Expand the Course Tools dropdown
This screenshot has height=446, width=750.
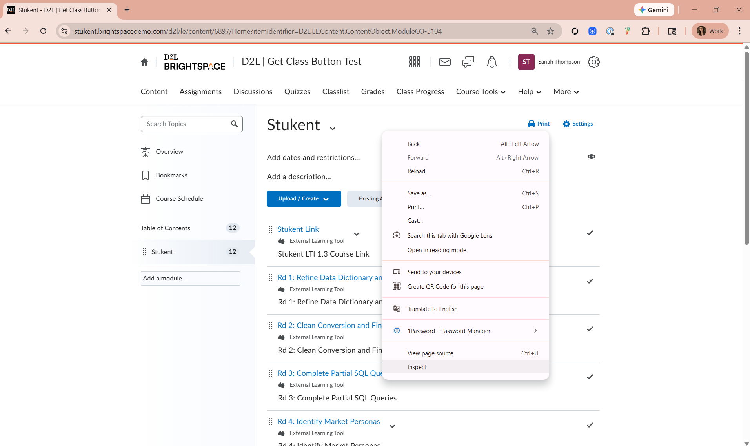point(481,92)
